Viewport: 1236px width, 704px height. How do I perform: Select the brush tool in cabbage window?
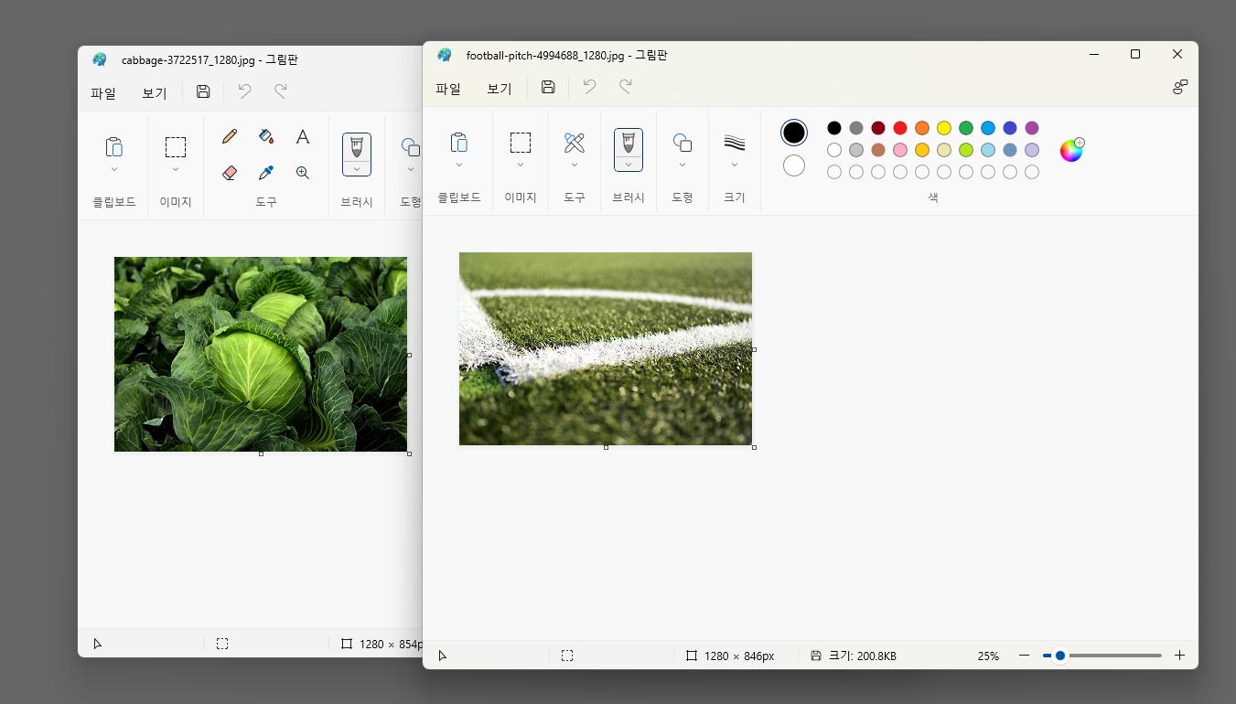tap(357, 147)
